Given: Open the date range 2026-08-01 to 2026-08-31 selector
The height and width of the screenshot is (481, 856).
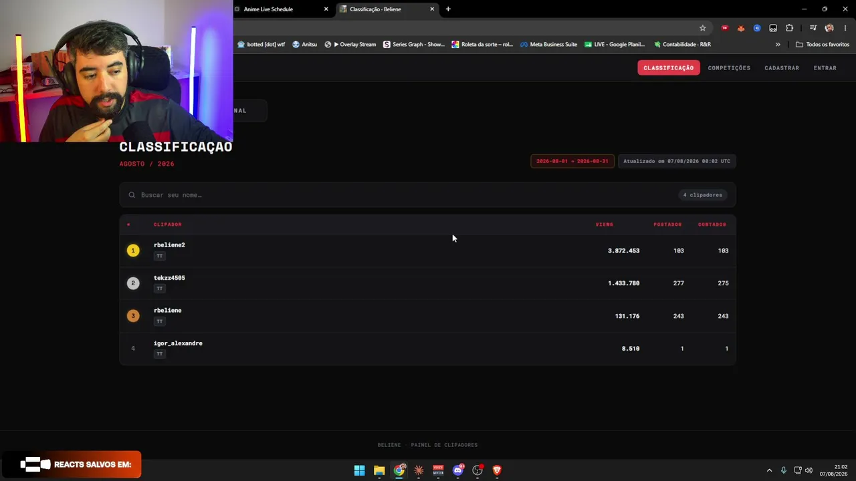Looking at the screenshot, I should (x=572, y=161).
